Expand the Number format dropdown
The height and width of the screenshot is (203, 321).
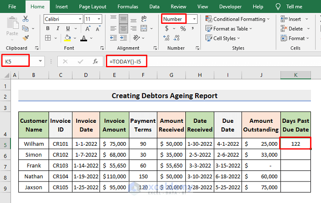pyautogui.click(x=194, y=19)
